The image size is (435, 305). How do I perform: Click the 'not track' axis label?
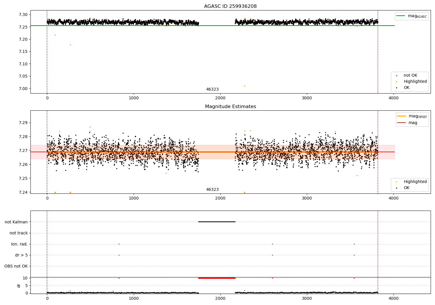coord(19,233)
